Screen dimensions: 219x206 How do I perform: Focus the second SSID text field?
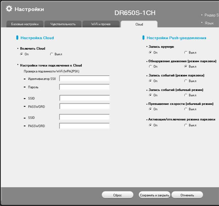coord(84,98)
